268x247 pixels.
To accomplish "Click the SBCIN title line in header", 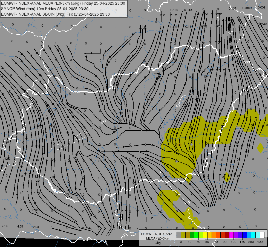I will 55,14.
